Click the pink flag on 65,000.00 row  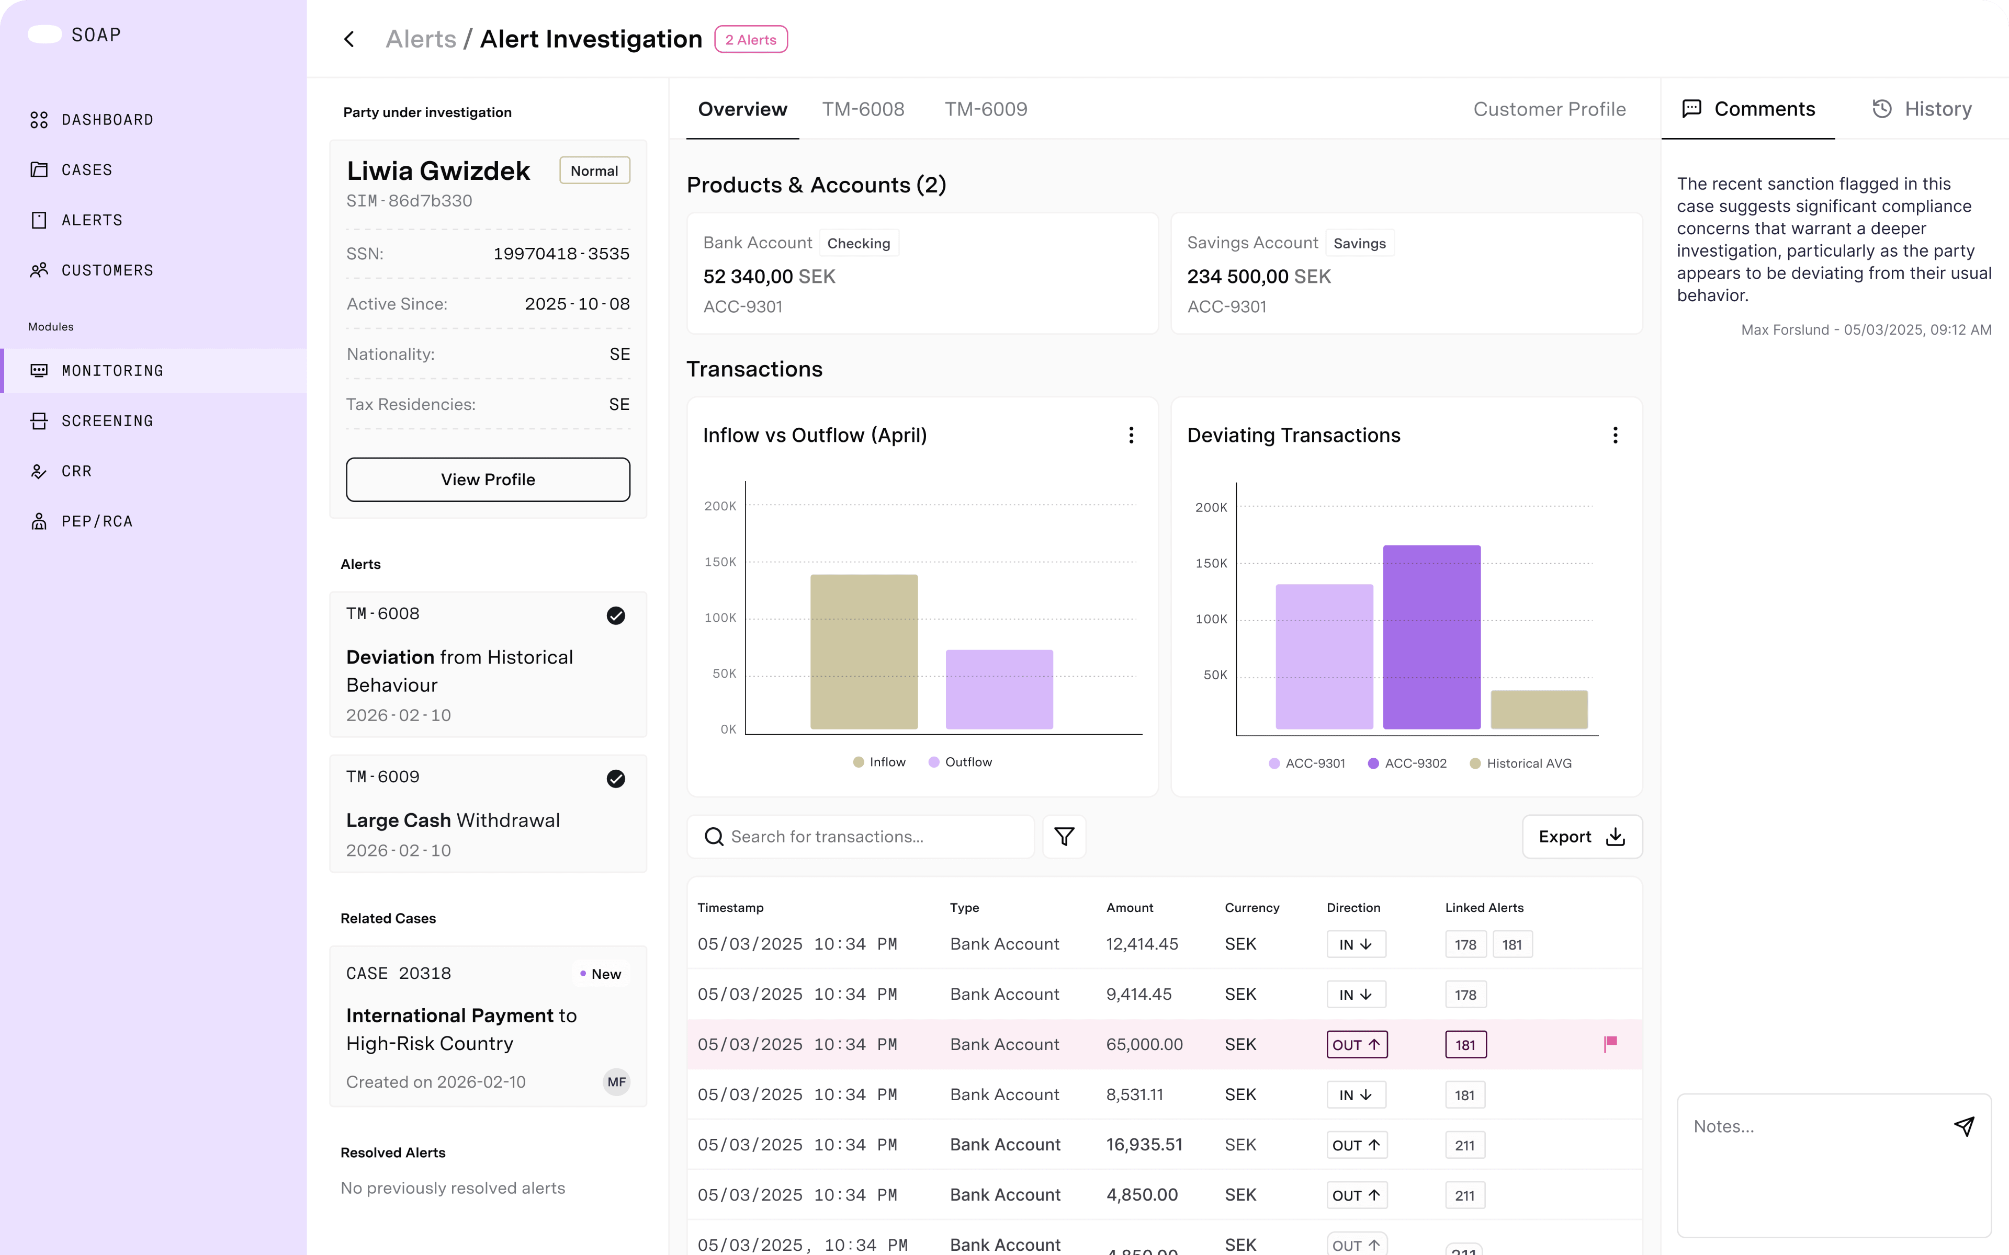(x=1610, y=1044)
